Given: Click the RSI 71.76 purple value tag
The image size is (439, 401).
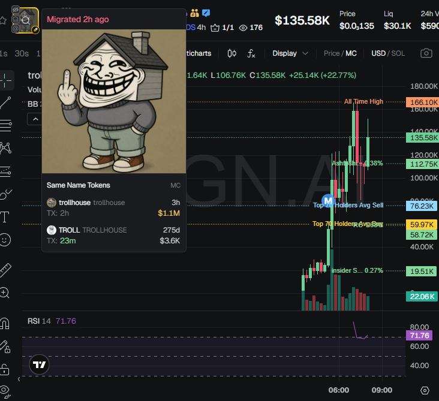Looking at the screenshot, I should (x=419, y=335).
